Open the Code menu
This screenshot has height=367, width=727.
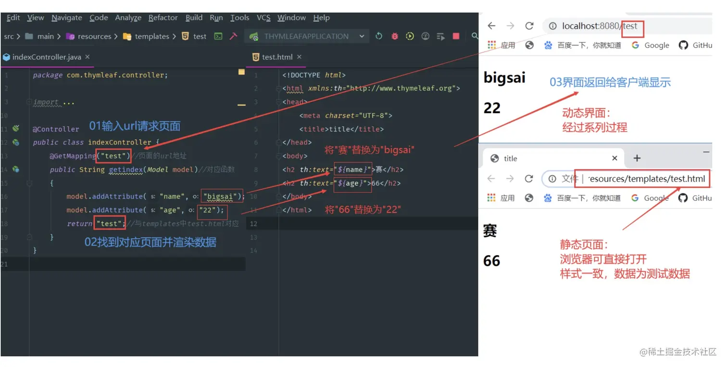point(99,18)
